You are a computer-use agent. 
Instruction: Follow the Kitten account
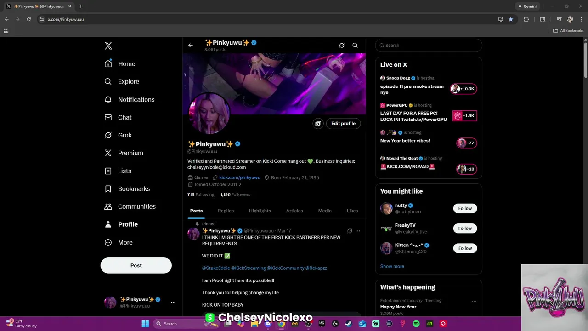[x=465, y=248]
